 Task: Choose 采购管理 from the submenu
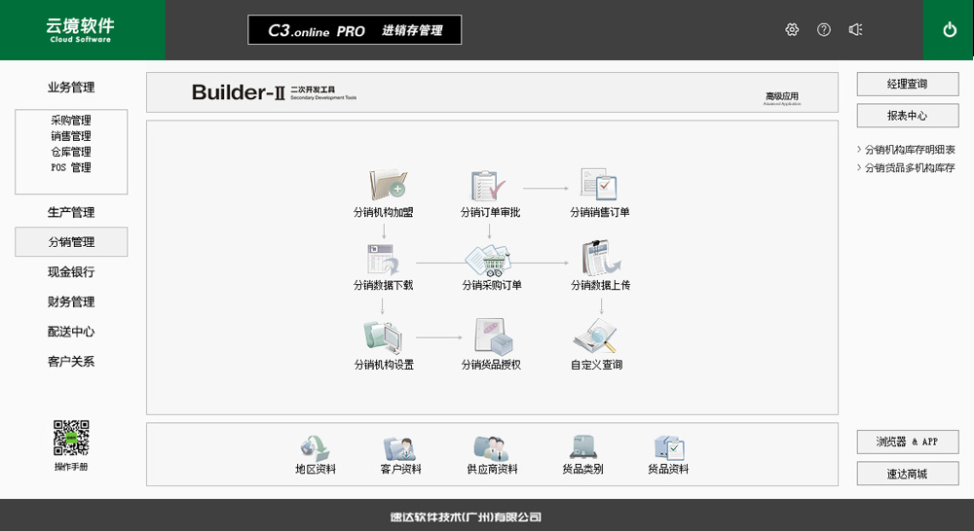[71, 121]
